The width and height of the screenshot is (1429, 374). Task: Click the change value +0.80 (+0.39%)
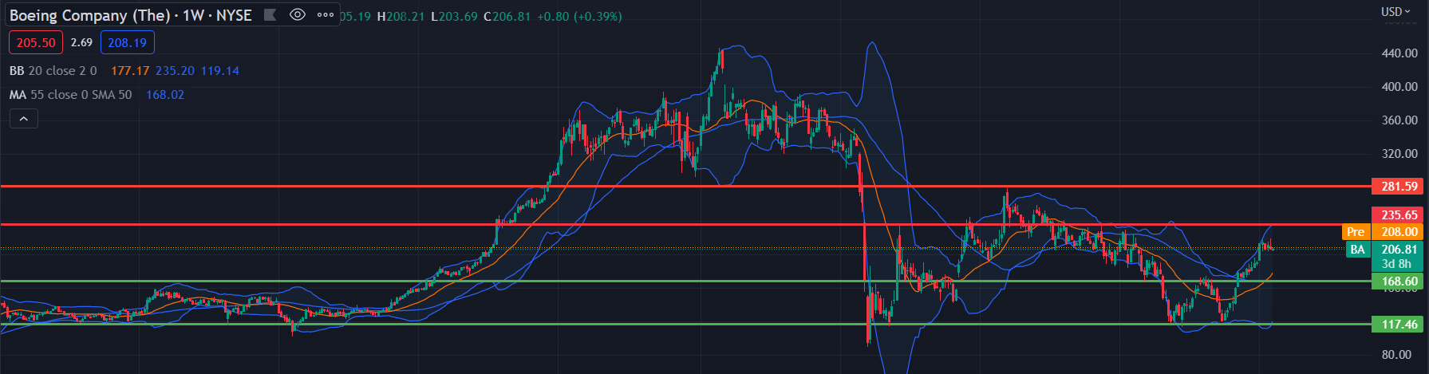pos(579,16)
